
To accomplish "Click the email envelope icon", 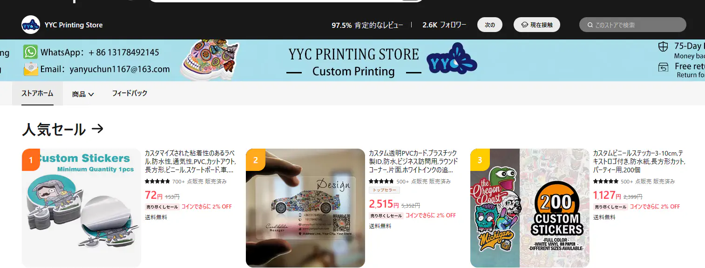I will 31,69.
